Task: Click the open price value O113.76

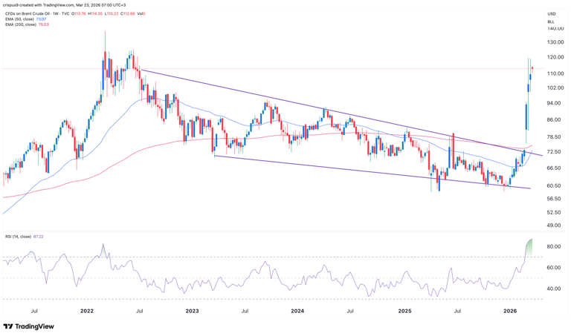Action: click(x=78, y=14)
